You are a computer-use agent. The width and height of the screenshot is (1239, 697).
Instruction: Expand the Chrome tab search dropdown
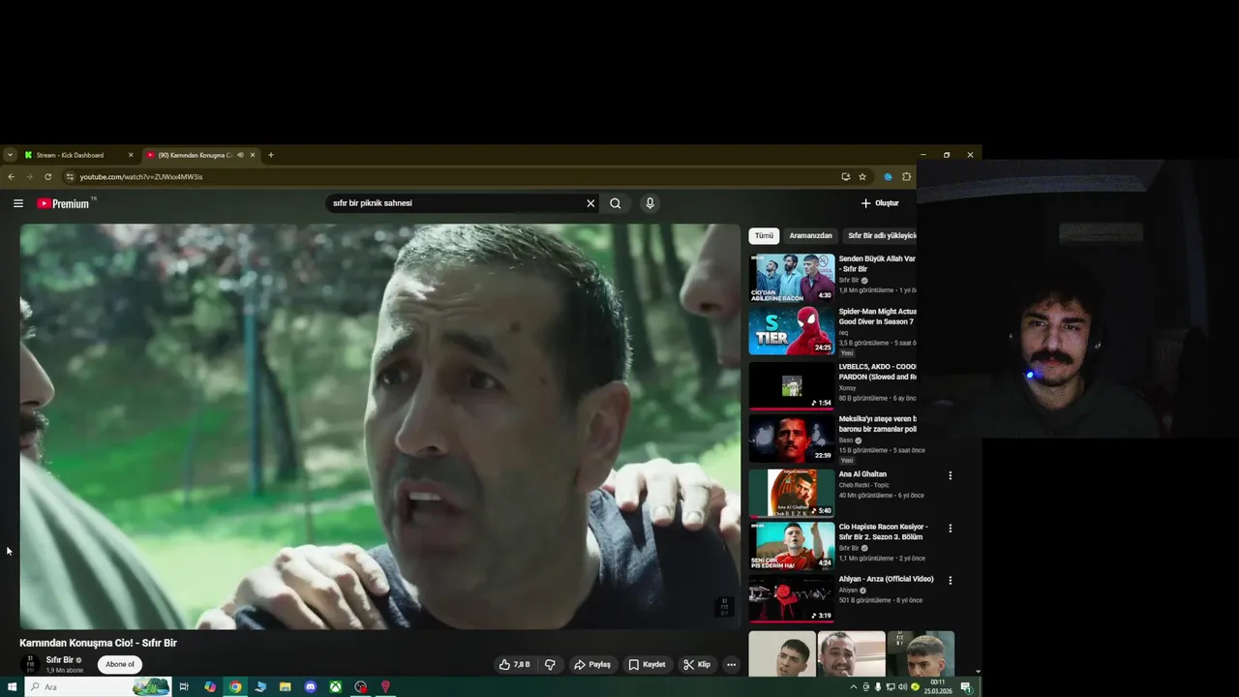10,155
